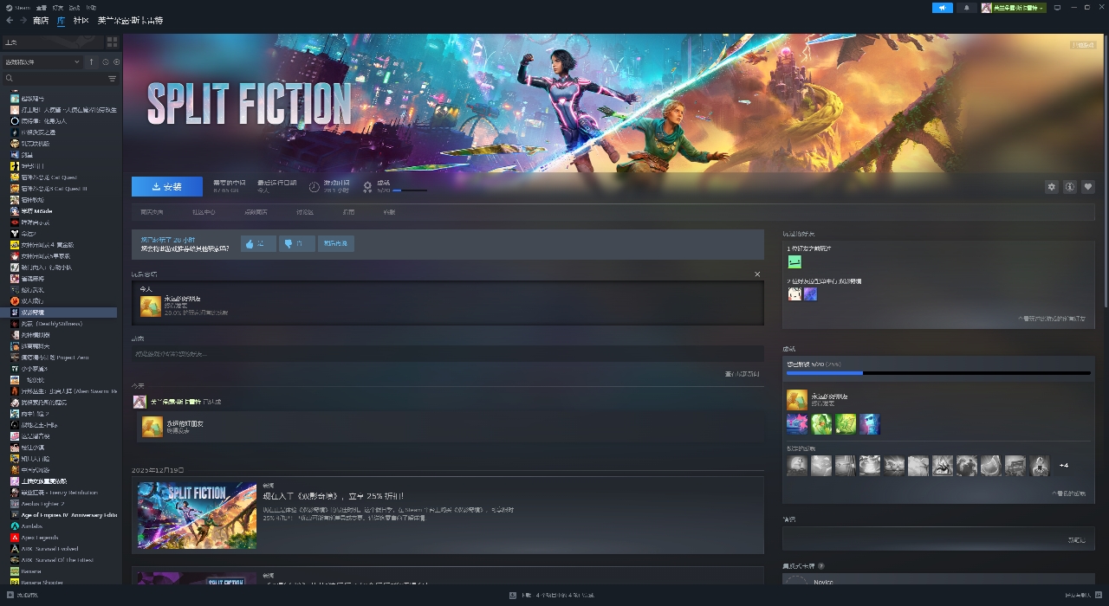Open the notifications bell icon

coord(967,7)
